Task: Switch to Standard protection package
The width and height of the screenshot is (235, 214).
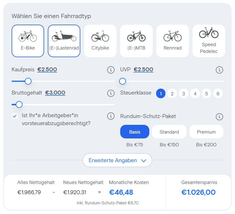Action: click(x=169, y=132)
